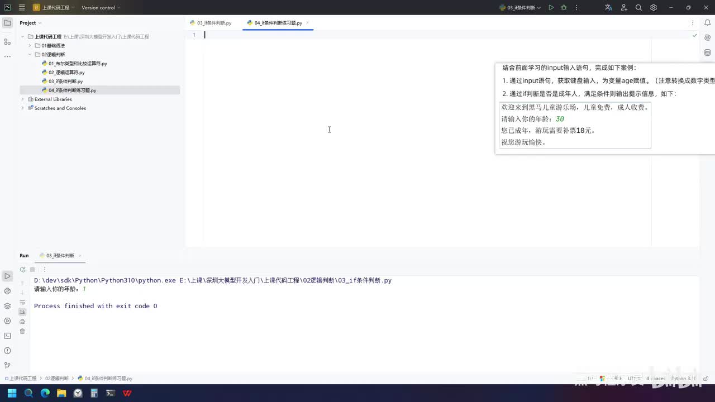715x402 pixels.
Task: Open IDE settings gear icon
Action: click(654, 8)
